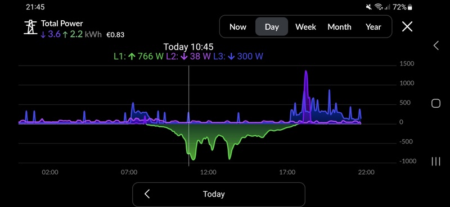Image resolution: width=450 pixels, height=207 pixels.
Task: Open Android recent apps button
Action: [435, 161]
